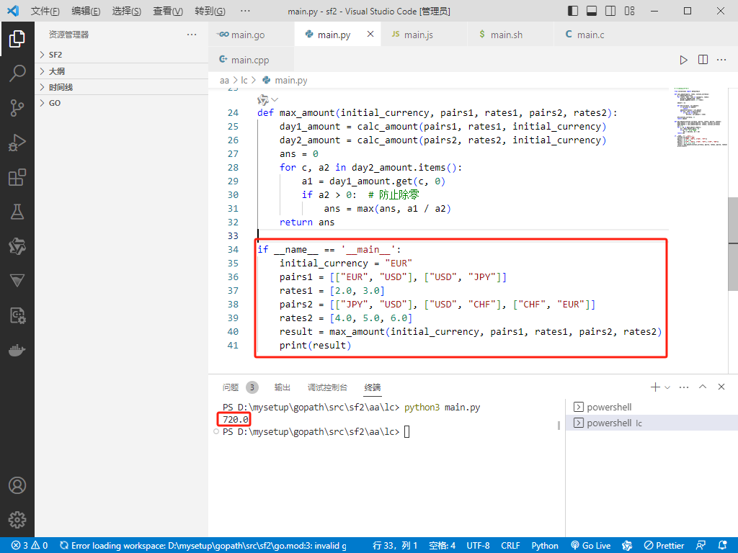Open the Search view in activity bar

[17, 73]
